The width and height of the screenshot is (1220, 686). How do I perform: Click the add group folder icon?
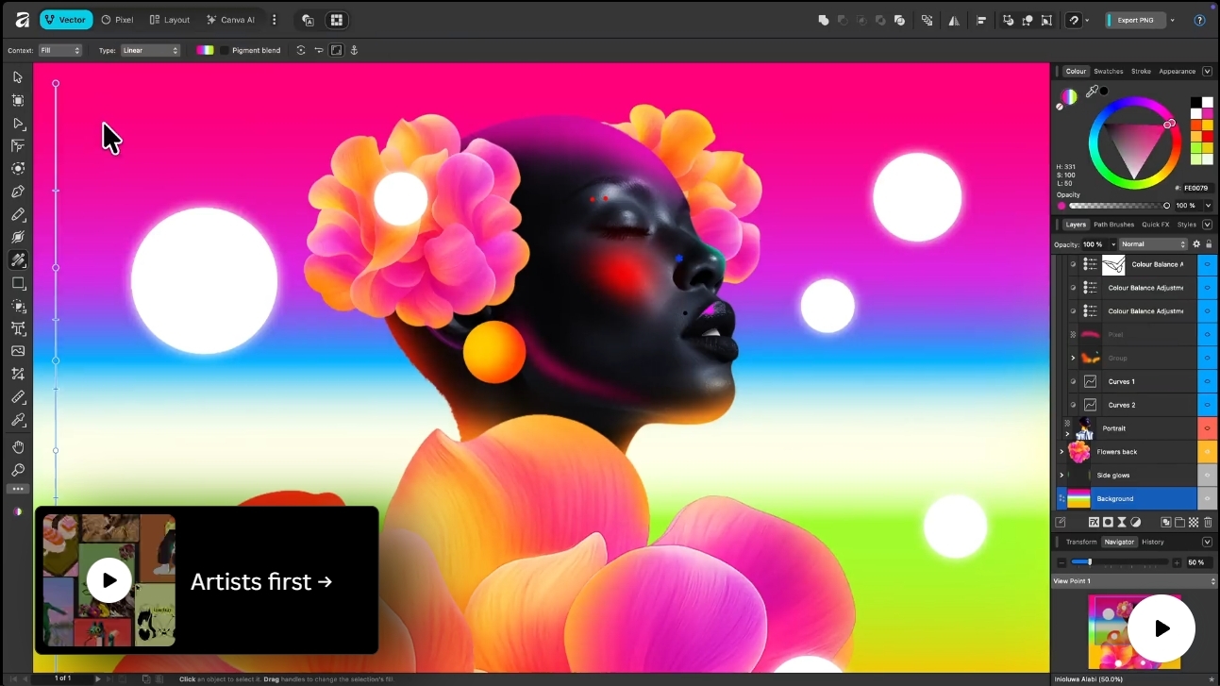click(1180, 522)
